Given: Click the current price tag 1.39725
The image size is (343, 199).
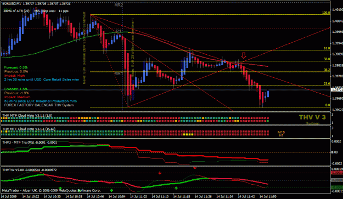Looking at the screenshot, I should tap(337, 90).
